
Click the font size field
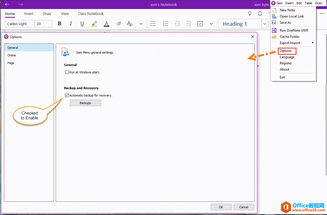click(43, 24)
